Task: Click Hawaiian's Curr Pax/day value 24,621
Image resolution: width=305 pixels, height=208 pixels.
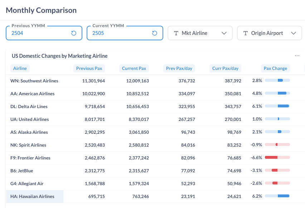Action: coord(234,196)
